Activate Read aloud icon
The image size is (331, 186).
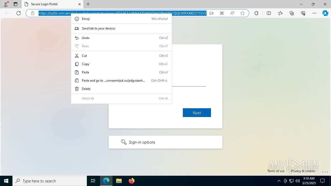[x=232, y=13]
